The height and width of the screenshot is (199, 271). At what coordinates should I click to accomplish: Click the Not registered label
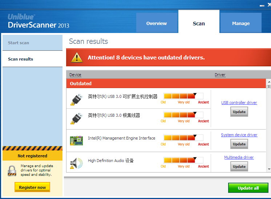click(32, 156)
